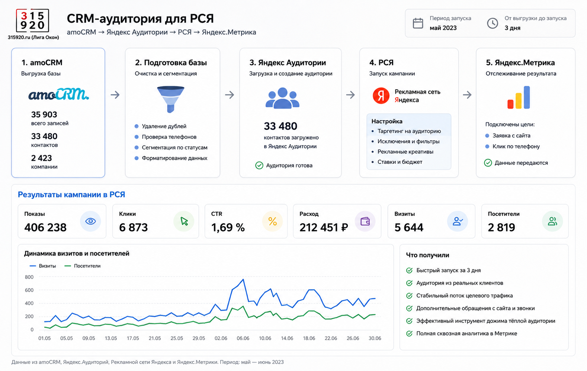The width and height of the screenshot is (587, 371).
Task: Click the 06.06 date on chart axis
Action: tap(243, 338)
